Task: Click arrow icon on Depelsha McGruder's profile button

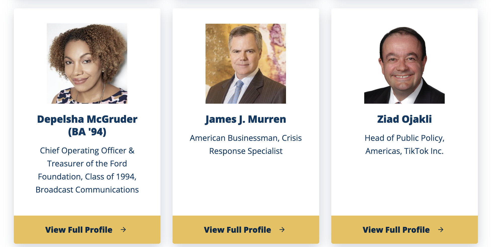Action: 123,230
